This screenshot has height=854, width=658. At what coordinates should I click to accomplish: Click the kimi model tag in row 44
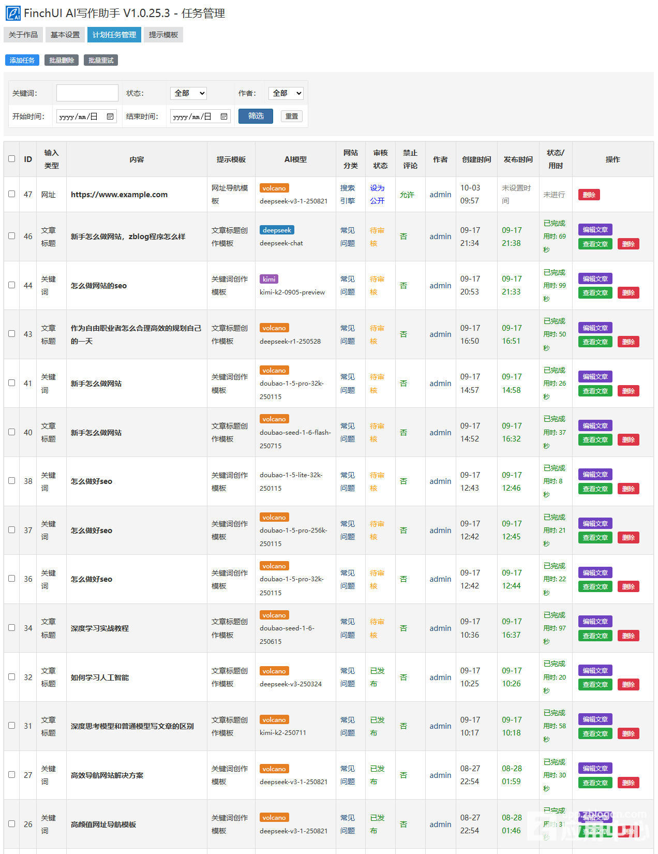click(269, 279)
